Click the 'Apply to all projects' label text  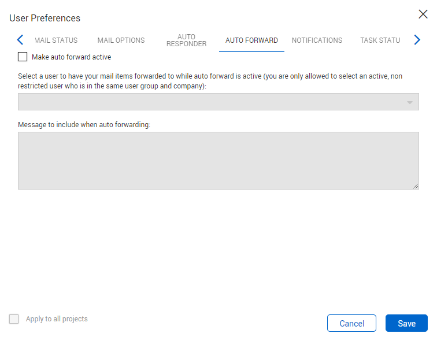point(57,319)
